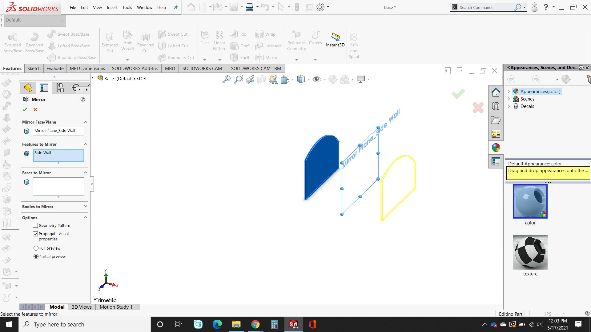Open the ConfigurationManager tab
The width and height of the screenshot is (591, 332).
click(x=60, y=88)
